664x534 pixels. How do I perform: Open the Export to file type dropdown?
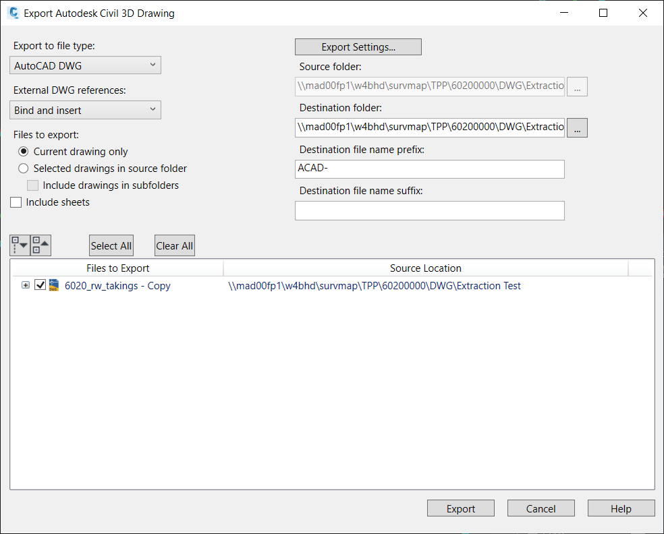click(85, 65)
